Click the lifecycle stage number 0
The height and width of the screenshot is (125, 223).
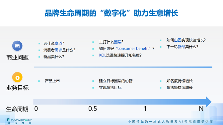[36, 109]
